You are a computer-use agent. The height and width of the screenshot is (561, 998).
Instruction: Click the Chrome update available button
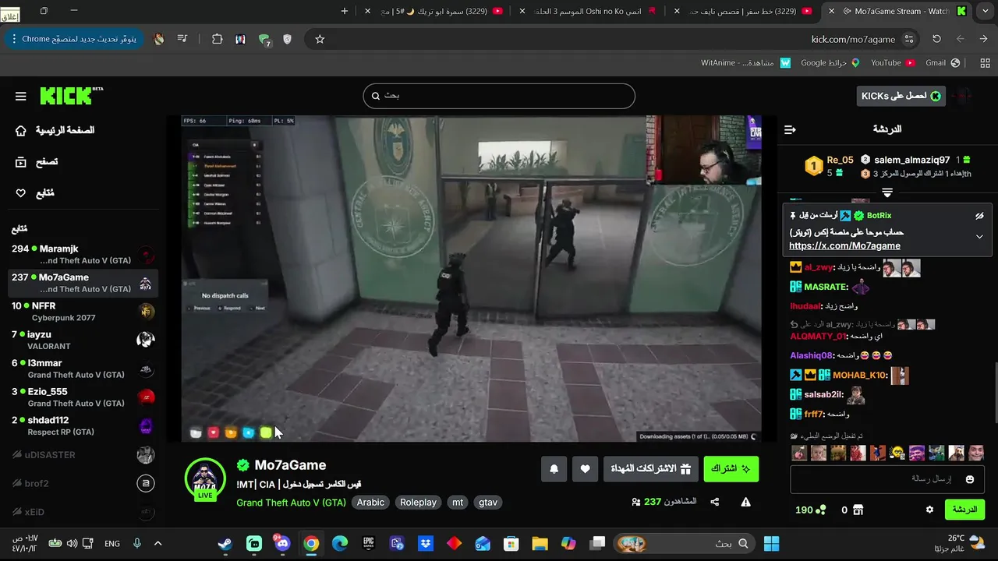(x=73, y=39)
